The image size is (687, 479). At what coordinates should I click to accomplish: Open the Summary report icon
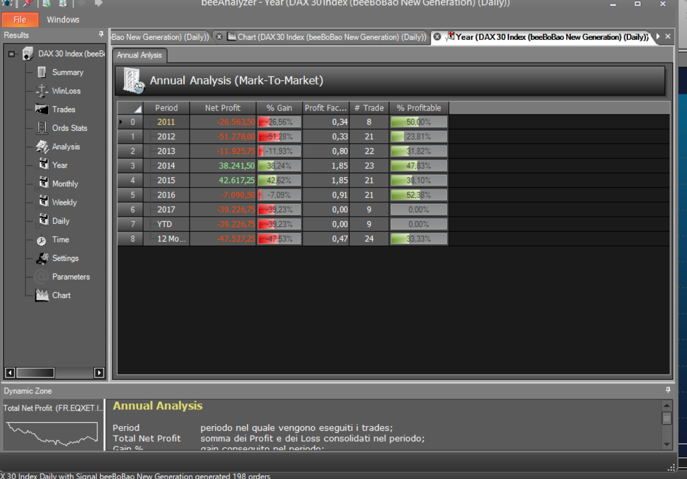42,72
